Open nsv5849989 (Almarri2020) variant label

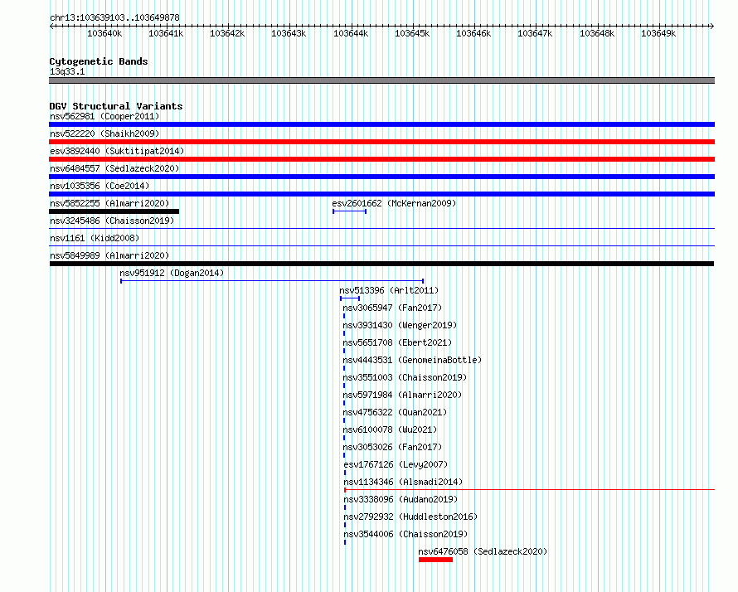coord(109,255)
